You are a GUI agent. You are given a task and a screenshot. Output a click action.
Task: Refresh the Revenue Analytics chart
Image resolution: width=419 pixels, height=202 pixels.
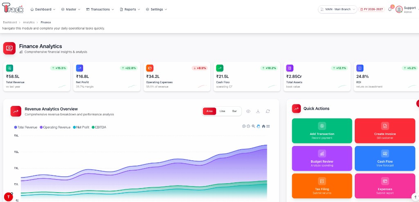pos(268,111)
